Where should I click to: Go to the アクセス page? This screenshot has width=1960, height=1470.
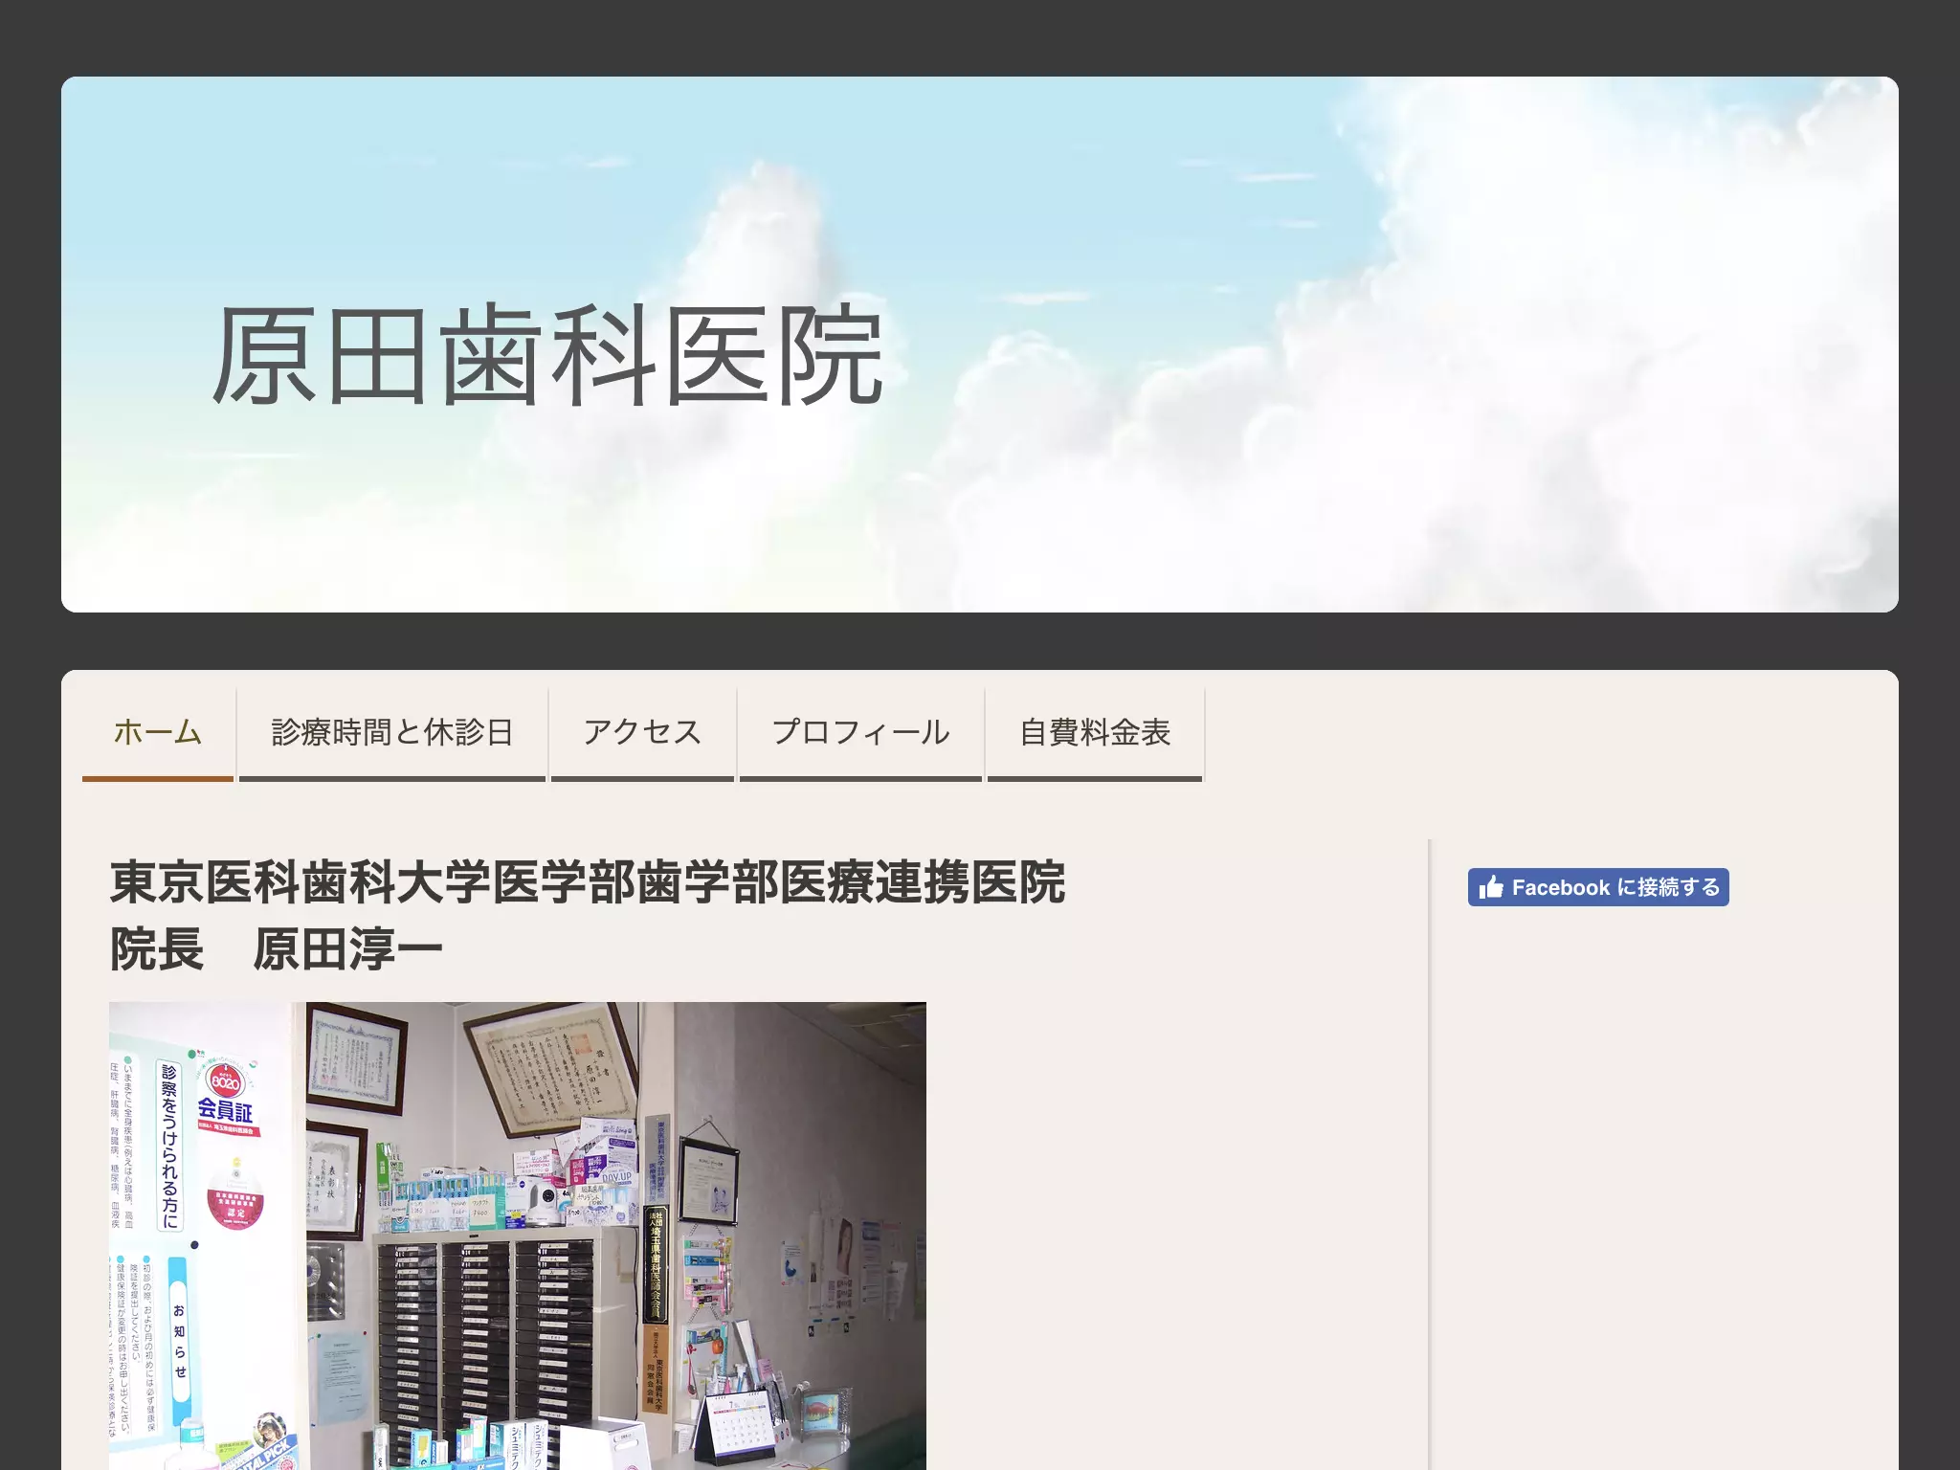642,733
